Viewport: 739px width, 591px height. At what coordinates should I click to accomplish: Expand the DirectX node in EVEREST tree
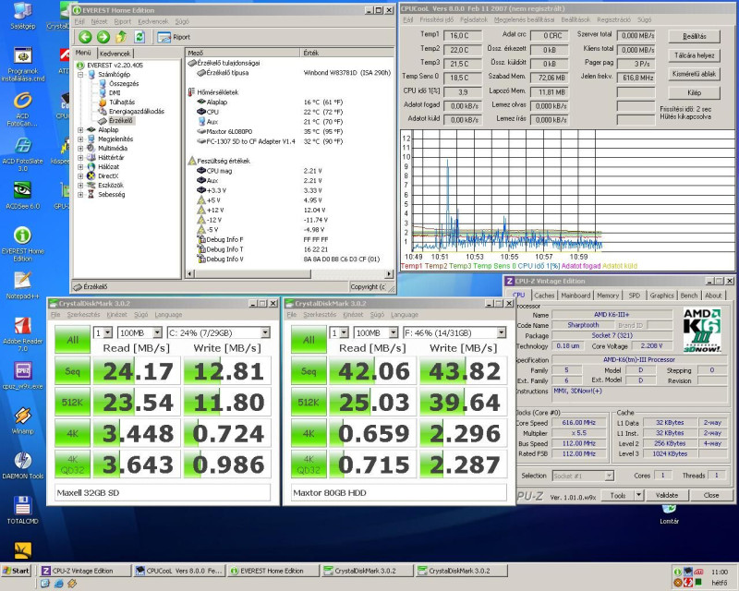click(x=80, y=175)
